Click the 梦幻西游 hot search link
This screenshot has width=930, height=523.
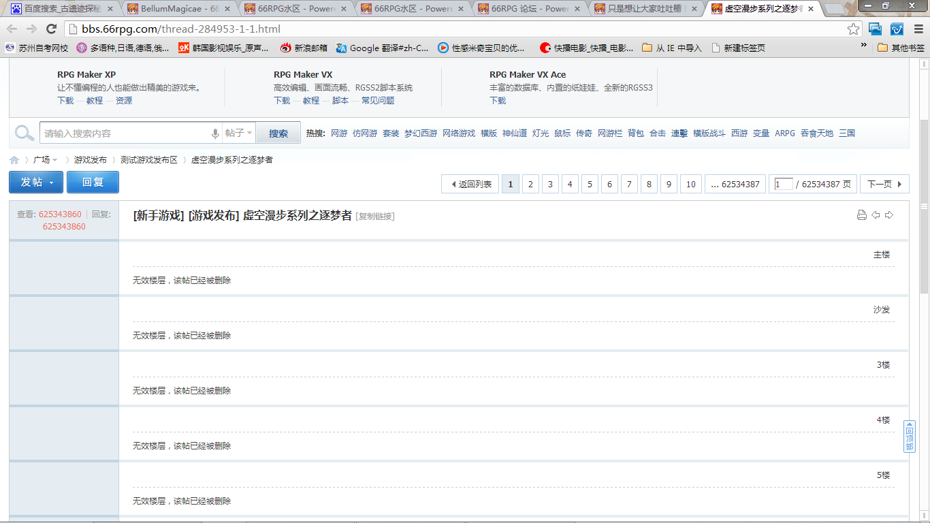tap(421, 133)
